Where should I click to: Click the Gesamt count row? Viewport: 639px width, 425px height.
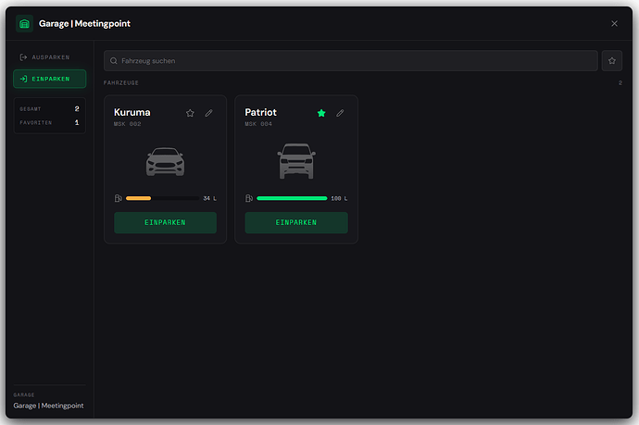(49, 109)
